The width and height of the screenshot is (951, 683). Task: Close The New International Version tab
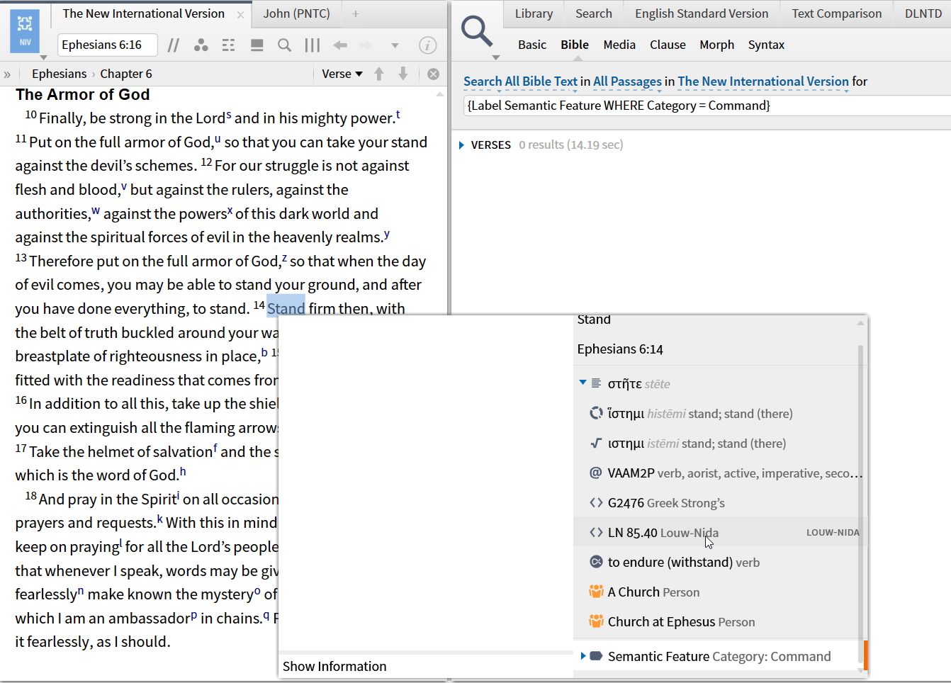[240, 14]
